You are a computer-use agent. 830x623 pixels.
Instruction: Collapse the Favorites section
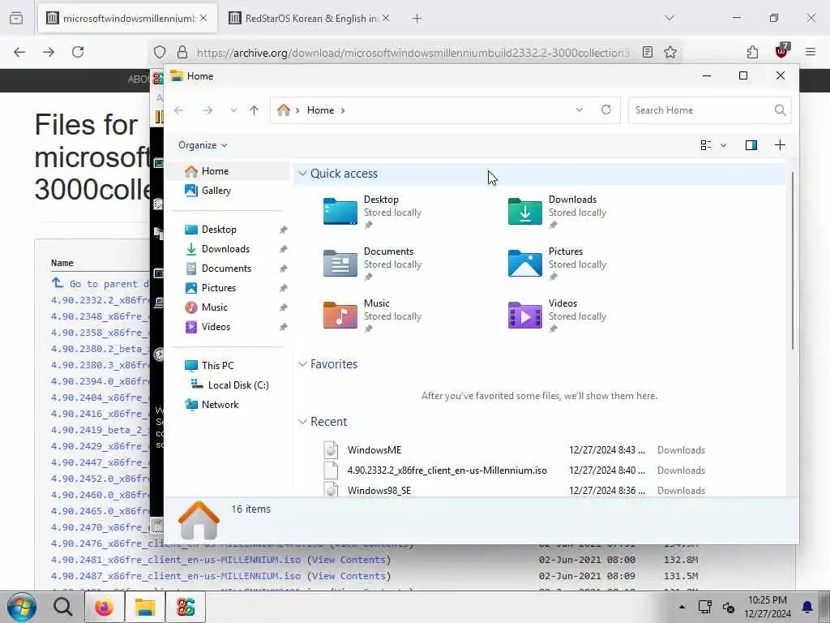click(303, 364)
